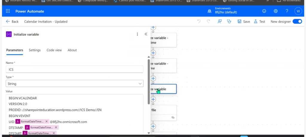Open the Type dropdown set to String
The width and height of the screenshot is (306, 137).
pos(74,84)
